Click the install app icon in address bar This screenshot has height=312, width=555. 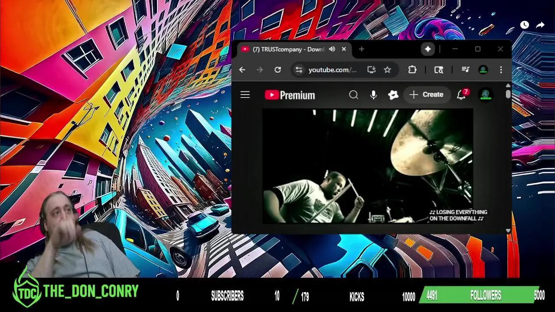pos(371,70)
